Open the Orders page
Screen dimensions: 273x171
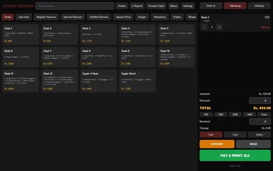[x=122, y=6]
